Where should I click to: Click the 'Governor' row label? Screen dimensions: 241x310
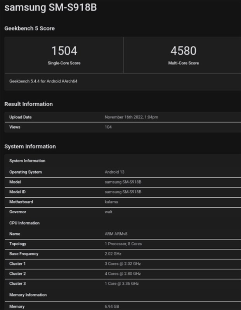coord(17,212)
